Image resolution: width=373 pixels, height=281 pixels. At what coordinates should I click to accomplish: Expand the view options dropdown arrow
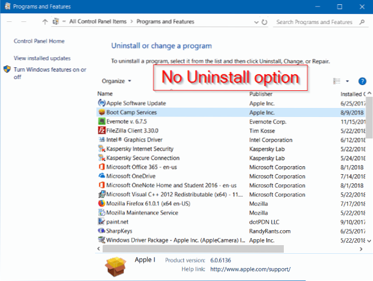(347, 81)
